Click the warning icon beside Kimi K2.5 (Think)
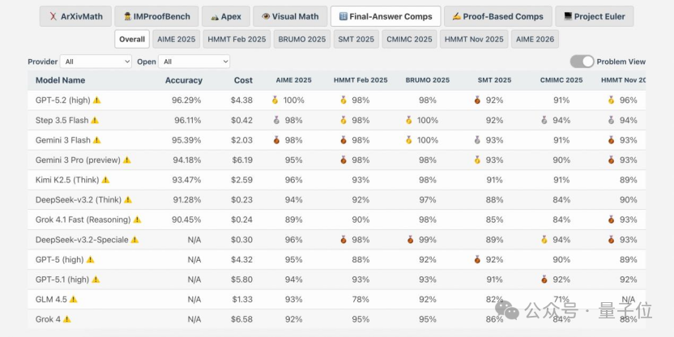 coord(105,180)
